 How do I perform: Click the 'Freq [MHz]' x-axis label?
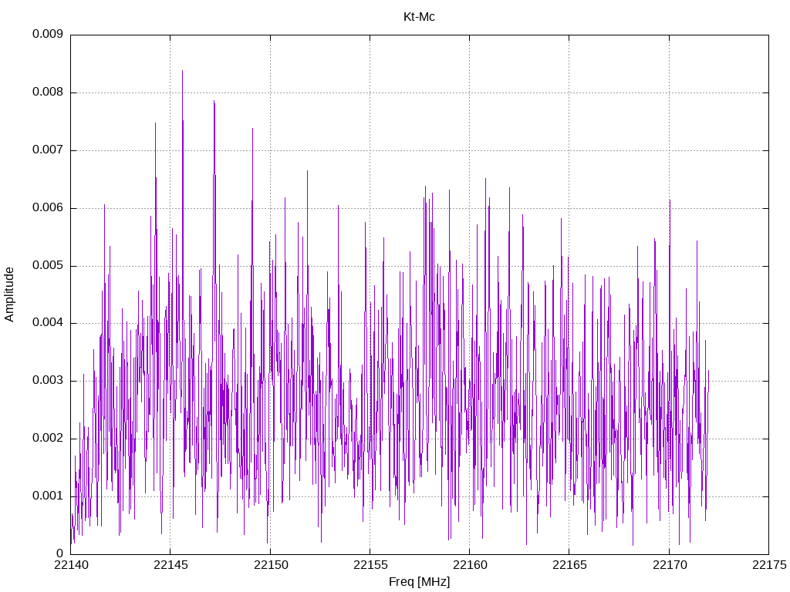[419, 582]
